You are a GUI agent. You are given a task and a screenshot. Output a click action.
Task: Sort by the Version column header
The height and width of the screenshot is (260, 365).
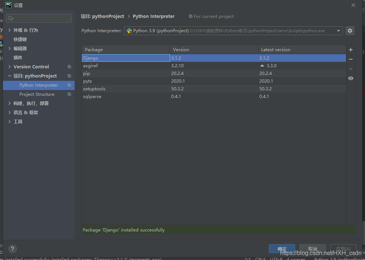click(214, 50)
